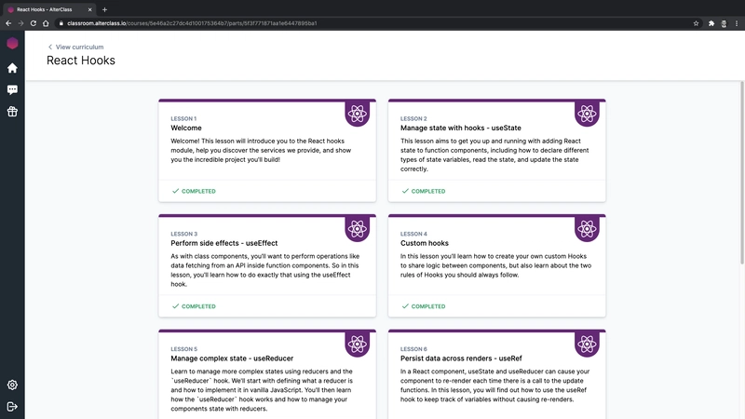Click the useEffect lesson description text
745x419 pixels.
click(264, 270)
